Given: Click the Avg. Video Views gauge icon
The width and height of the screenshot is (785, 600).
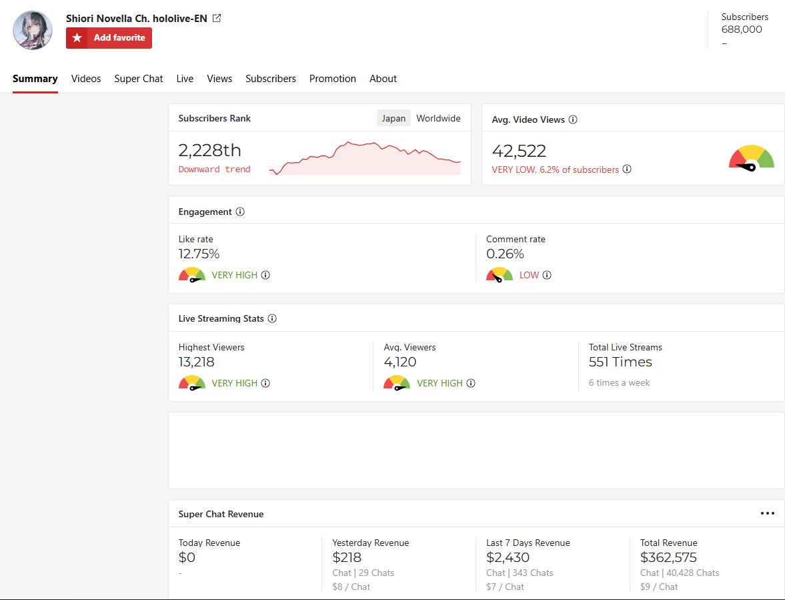Looking at the screenshot, I should click(752, 158).
